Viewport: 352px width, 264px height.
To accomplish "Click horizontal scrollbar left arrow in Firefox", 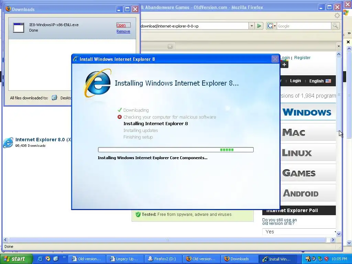I will (5, 240).
